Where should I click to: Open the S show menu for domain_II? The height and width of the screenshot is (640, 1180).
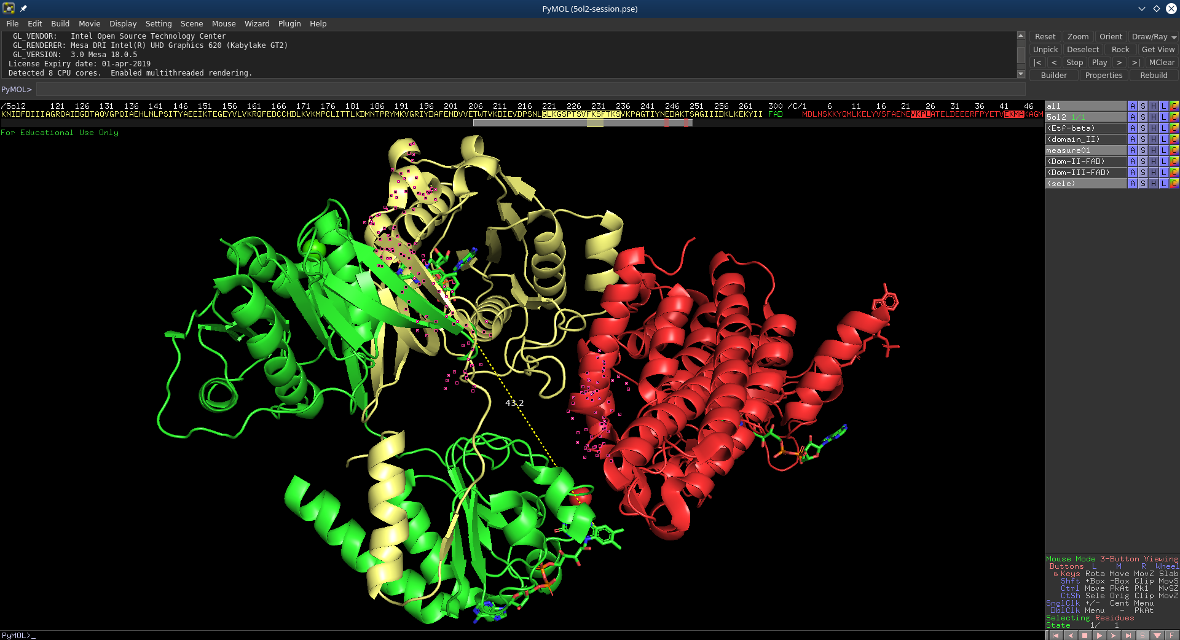[x=1143, y=139]
